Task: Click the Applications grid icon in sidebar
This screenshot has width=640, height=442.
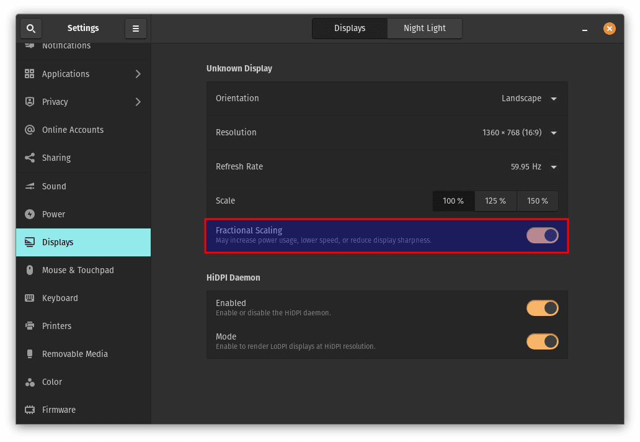Action: (x=29, y=73)
